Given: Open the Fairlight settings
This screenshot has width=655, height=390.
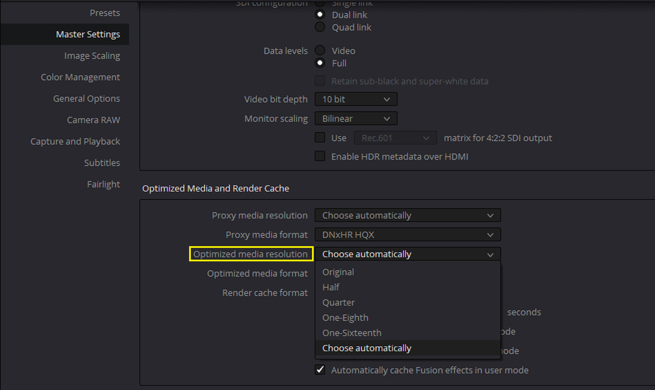Looking at the screenshot, I should (103, 184).
